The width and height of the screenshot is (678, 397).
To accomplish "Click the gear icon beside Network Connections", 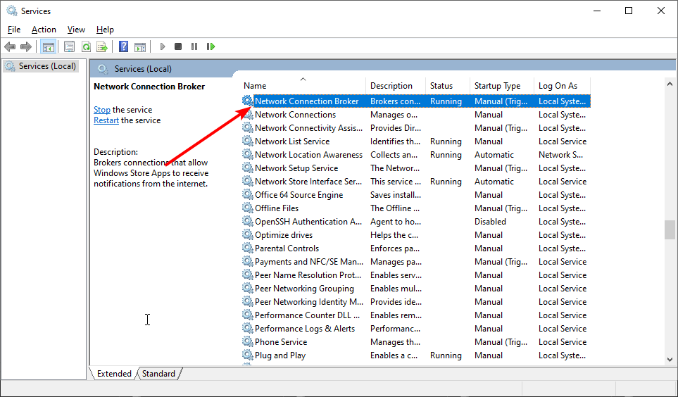I will point(247,114).
